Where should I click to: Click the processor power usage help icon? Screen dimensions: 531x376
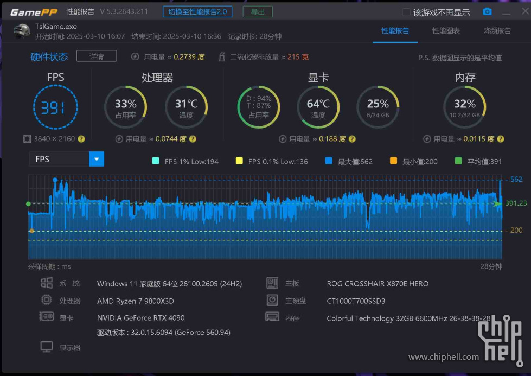click(x=193, y=139)
